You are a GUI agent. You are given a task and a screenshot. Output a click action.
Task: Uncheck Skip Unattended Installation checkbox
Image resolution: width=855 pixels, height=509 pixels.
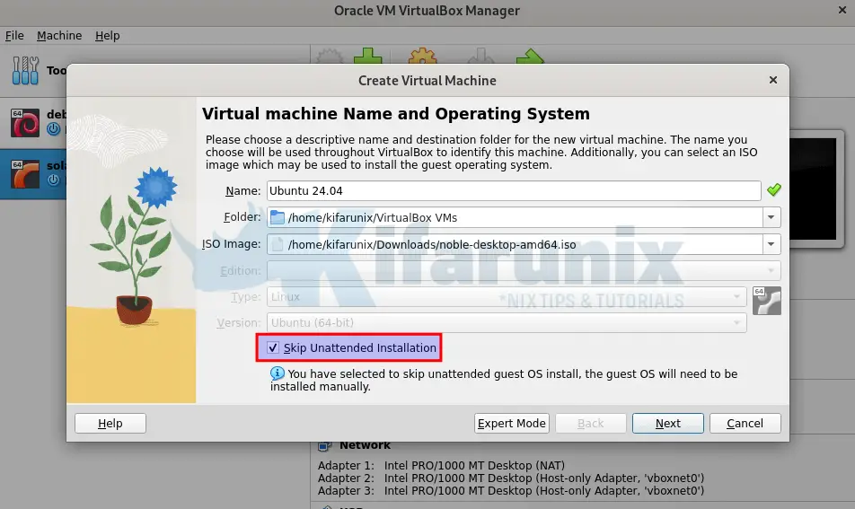point(273,347)
